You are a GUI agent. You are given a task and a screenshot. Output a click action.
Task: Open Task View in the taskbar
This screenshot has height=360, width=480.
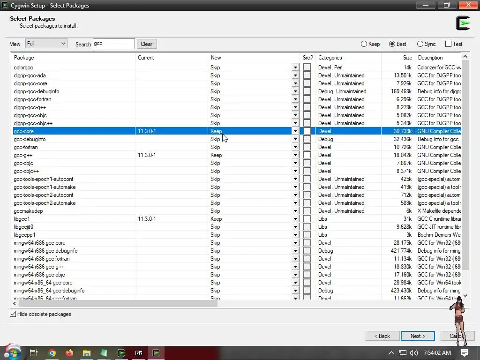pos(34,353)
